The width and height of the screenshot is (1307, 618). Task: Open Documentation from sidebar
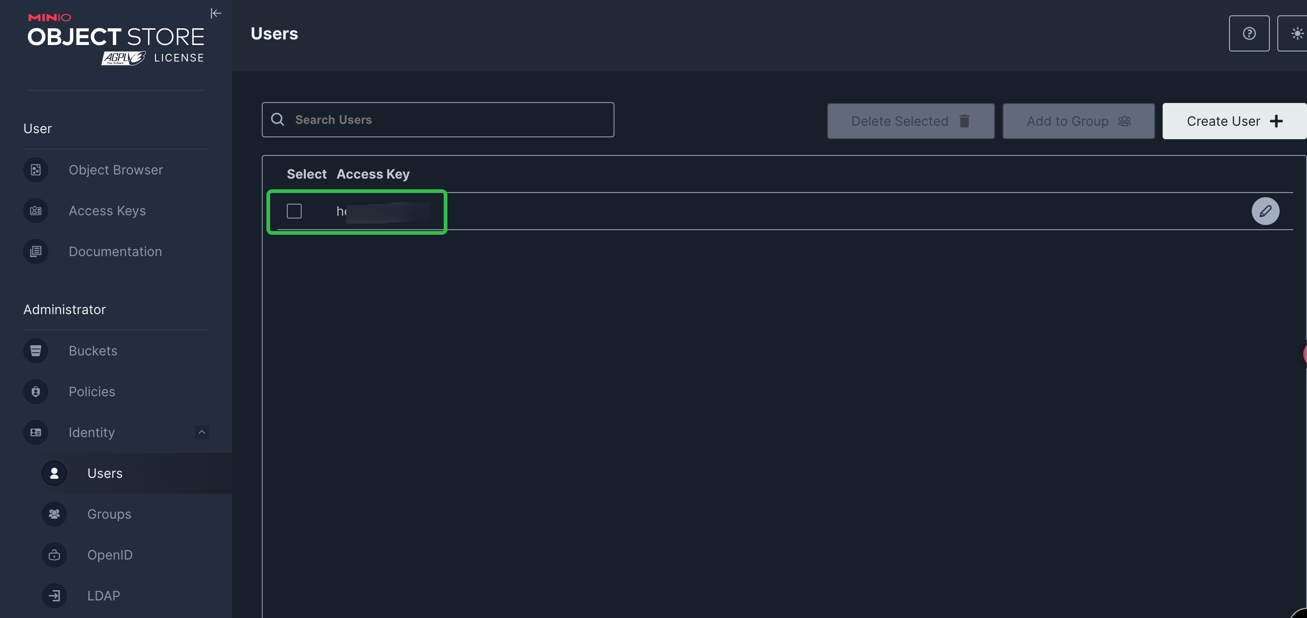[x=115, y=251]
